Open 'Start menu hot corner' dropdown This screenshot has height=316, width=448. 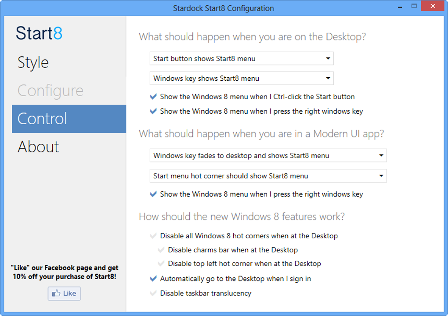coord(268,176)
